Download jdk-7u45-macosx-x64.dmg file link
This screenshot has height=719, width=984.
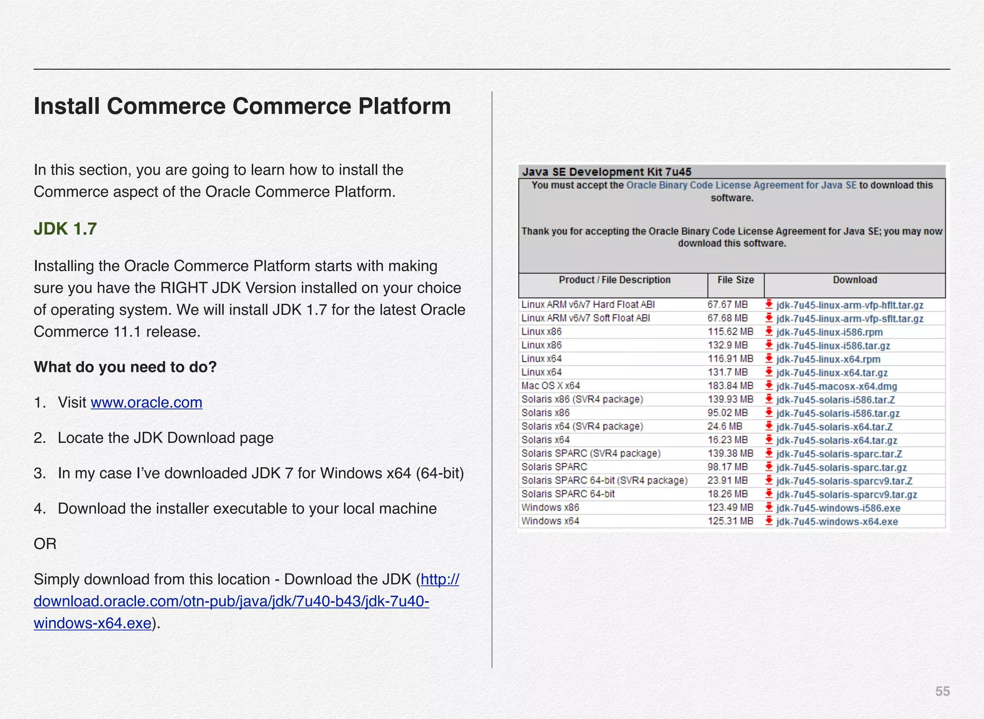(836, 386)
